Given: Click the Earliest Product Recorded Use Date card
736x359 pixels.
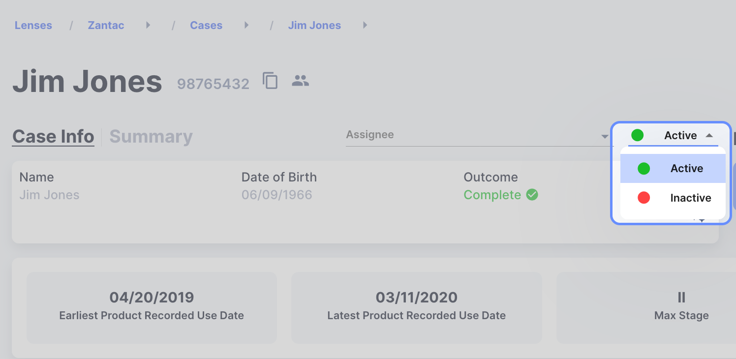Looking at the screenshot, I should (152, 307).
